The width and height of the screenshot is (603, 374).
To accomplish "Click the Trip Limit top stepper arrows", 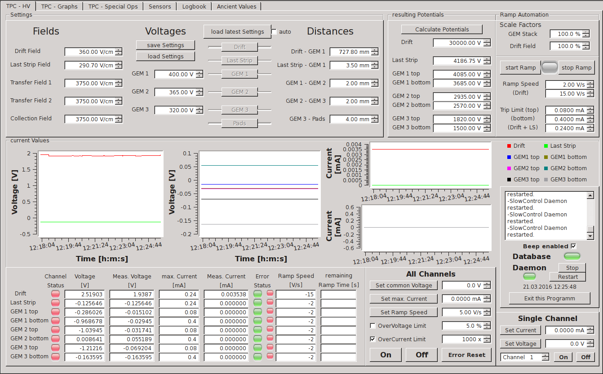I will coord(590,110).
